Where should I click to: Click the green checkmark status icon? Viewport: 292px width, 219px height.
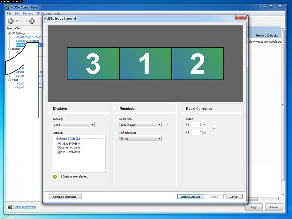pos(55,177)
